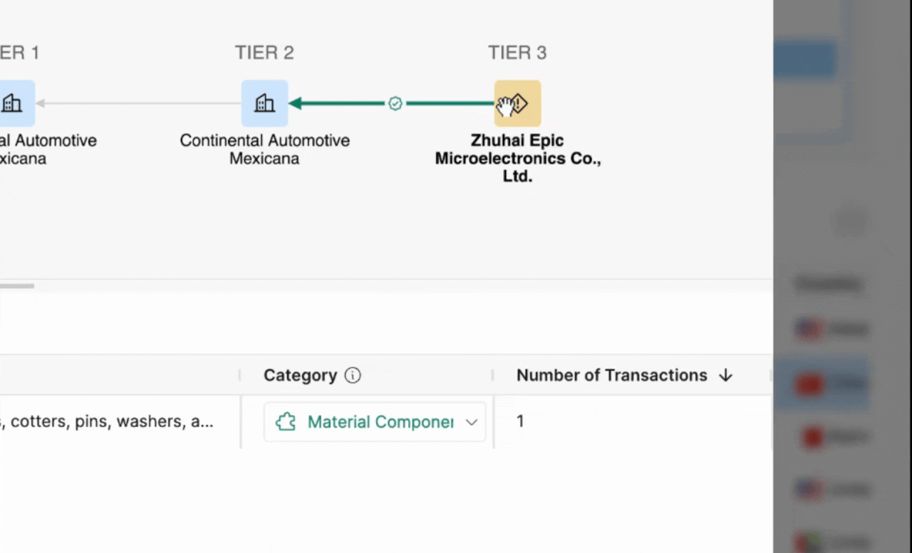This screenshot has width=912, height=553.
Task: Sort by the Number of Transactions header
Action: pos(611,375)
